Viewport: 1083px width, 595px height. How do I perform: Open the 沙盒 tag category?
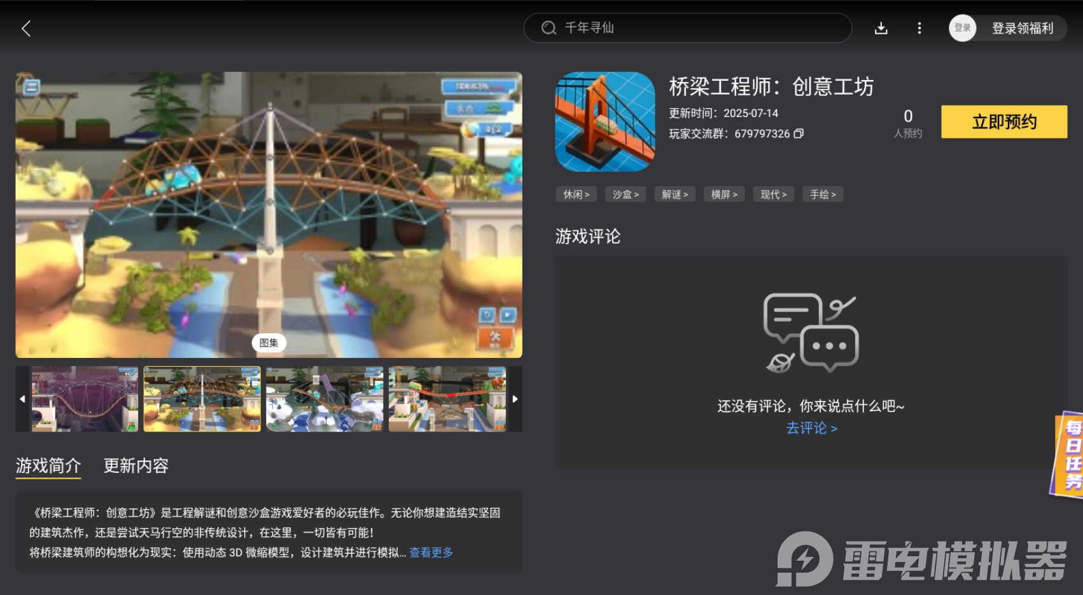[625, 195]
